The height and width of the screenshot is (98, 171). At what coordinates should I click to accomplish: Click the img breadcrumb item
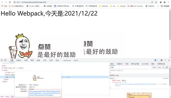12,97
